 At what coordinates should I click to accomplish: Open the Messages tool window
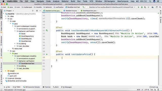click(66, 87)
